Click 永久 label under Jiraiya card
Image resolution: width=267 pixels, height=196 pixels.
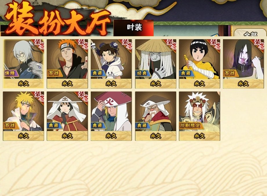(199, 136)
